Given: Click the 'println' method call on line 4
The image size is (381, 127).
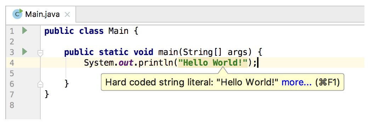Looking at the screenshot, I should [156, 63].
